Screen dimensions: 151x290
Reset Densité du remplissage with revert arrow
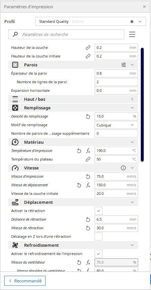tap(88, 116)
